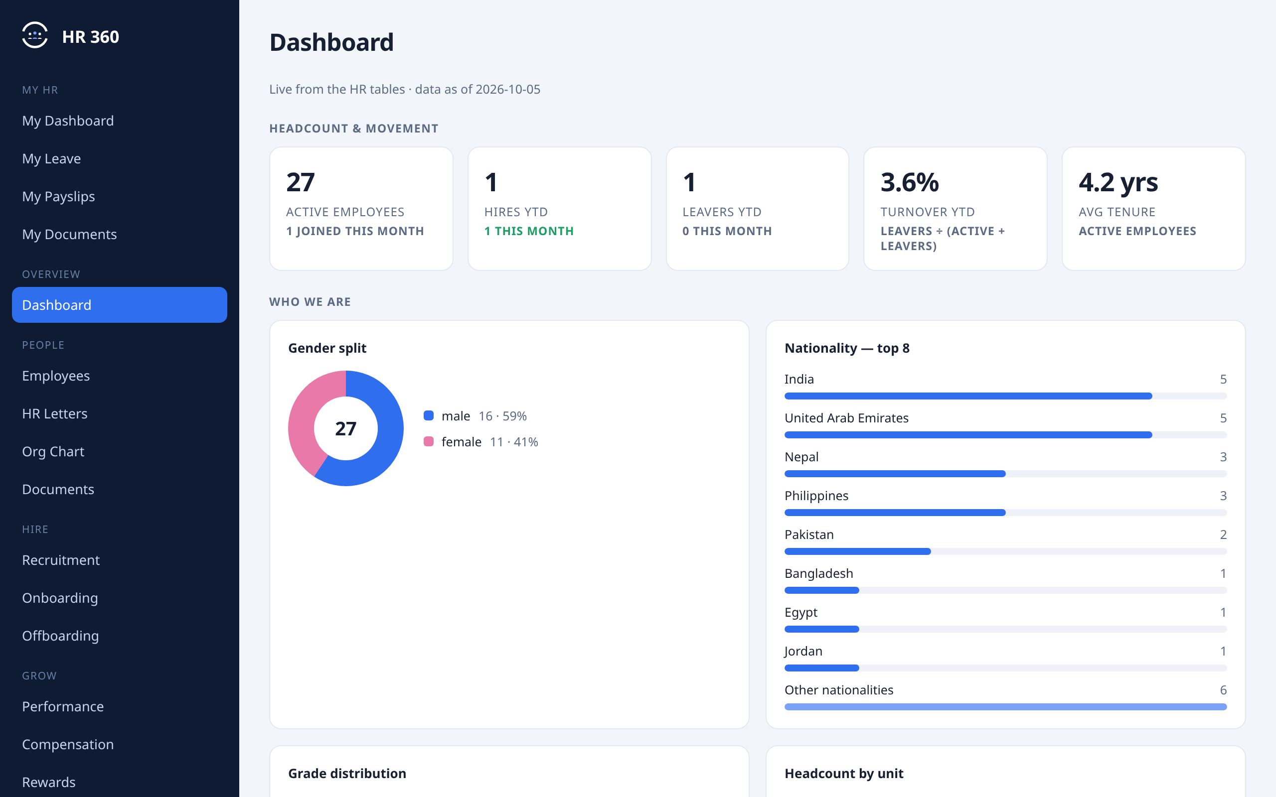Open the Recruitment section
1276x797 pixels.
[x=120, y=560]
